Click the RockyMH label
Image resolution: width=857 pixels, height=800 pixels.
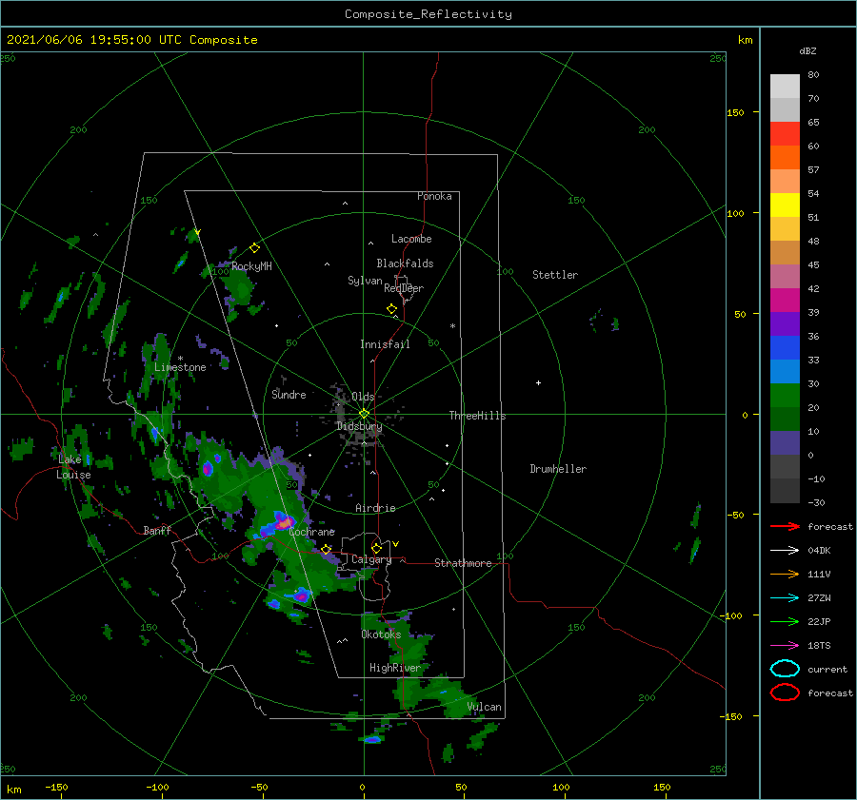pos(251,266)
